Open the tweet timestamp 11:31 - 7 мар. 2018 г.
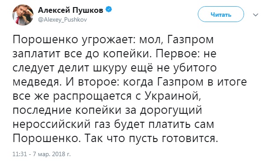The height and width of the screenshot is (161, 267). (41, 154)
